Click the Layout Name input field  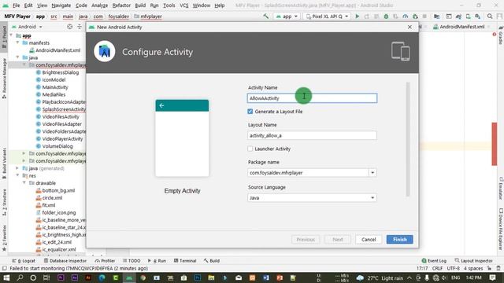312,135
